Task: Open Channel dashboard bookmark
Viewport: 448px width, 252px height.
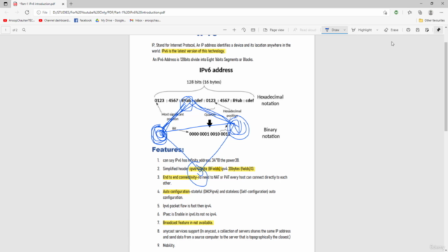Action: click(x=55, y=20)
